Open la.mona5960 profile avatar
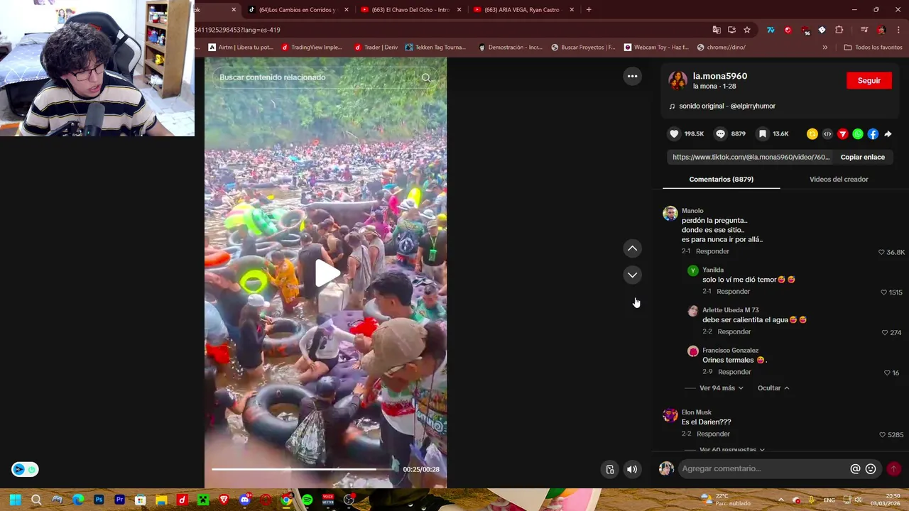 point(677,80)
